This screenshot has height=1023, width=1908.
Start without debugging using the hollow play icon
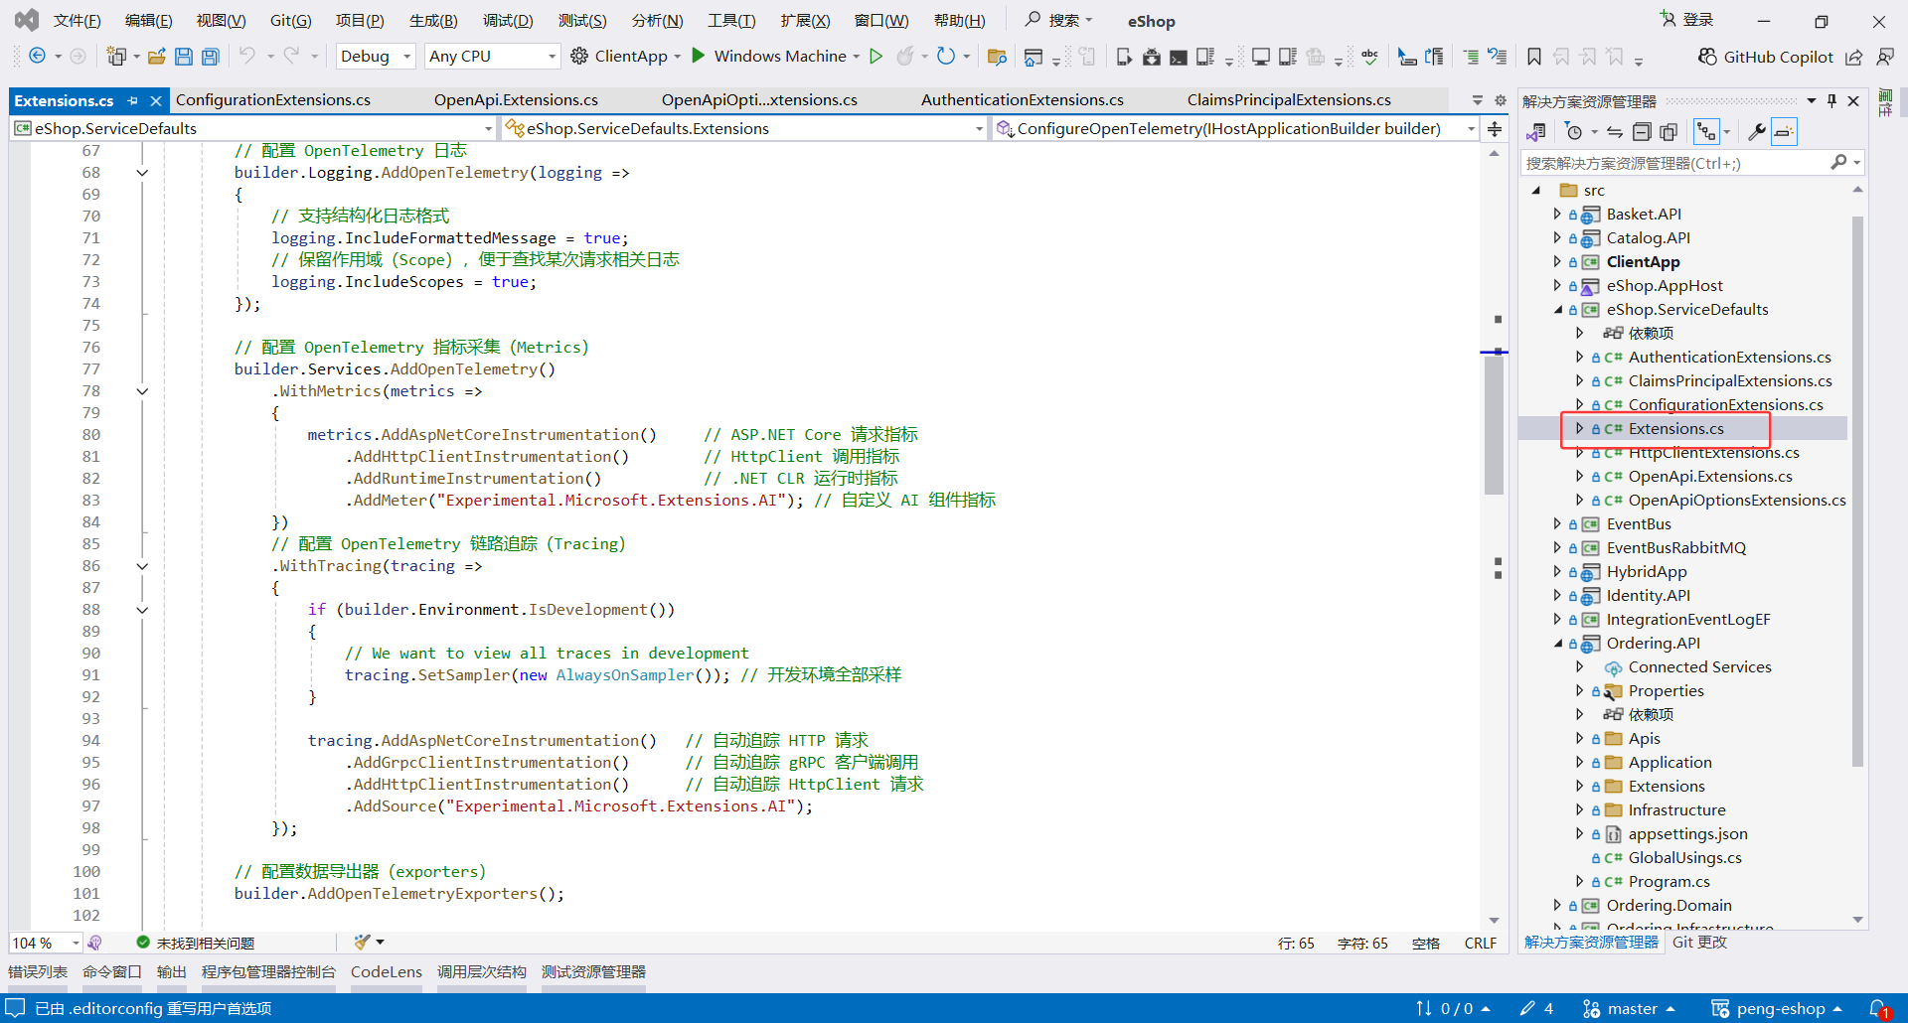click(x=875, y=56)
